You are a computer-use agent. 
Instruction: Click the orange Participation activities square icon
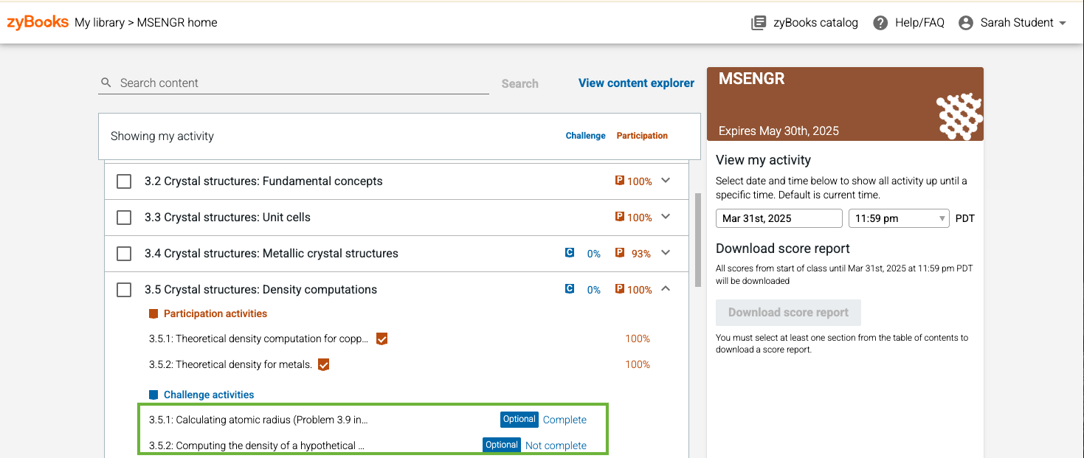153,313
